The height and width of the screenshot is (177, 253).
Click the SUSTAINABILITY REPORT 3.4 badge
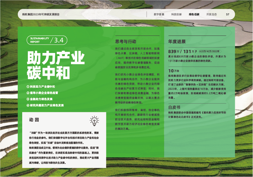tap(47, 40)
